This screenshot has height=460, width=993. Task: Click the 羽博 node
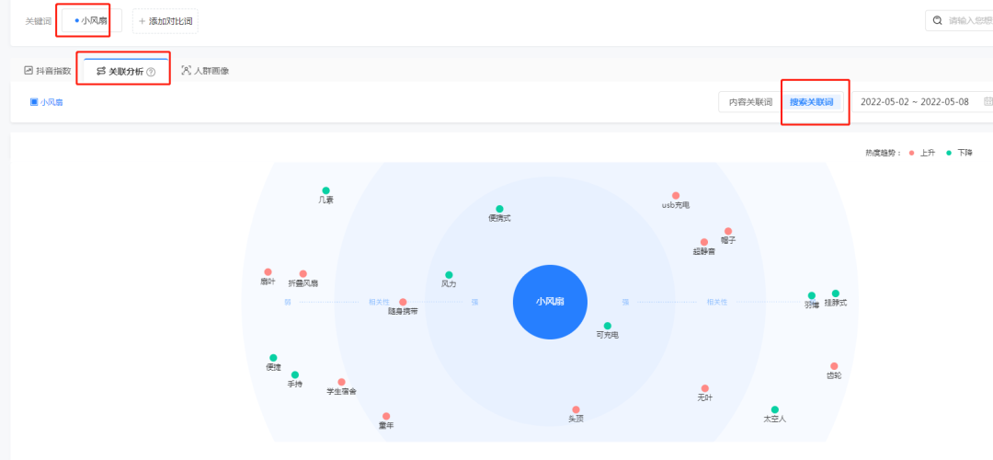pos(812,295)
